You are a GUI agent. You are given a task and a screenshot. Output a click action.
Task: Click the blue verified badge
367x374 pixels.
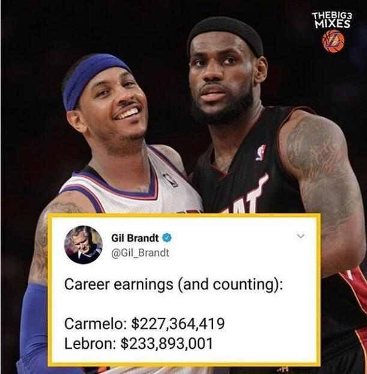click(x=167, y=238)
